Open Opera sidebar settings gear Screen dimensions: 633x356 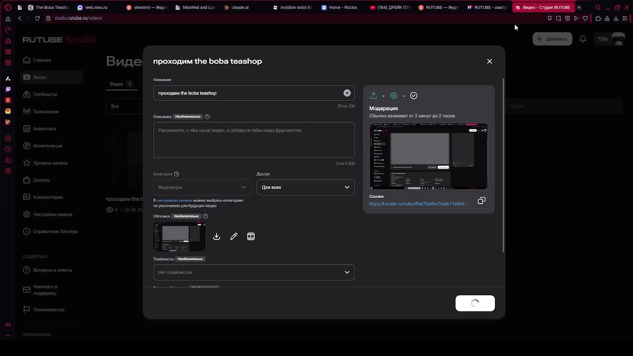point(8,171)
